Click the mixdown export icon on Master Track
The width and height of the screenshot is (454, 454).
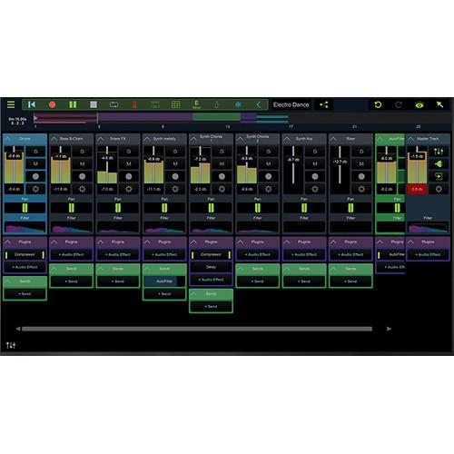(439, 176)
